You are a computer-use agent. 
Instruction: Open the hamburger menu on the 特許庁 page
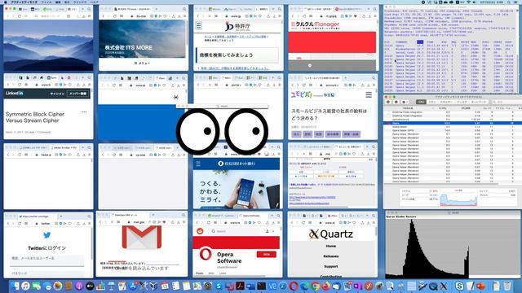(x=199, y=25)
